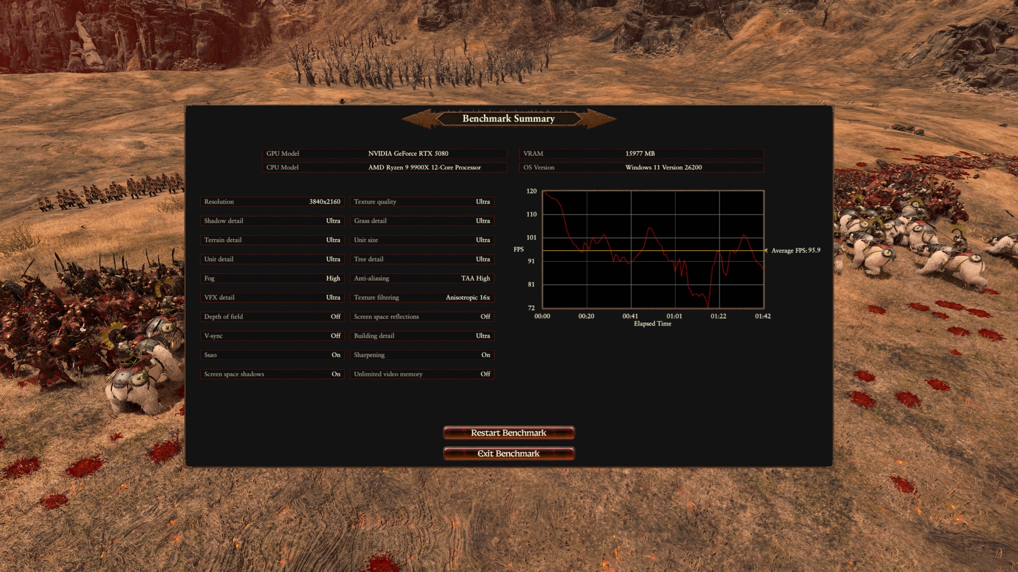Select the CPU Model value AMD Ryzen 9 9900X
The image size is (1018, 572).
pyautogui.click(x=424, y=167)
